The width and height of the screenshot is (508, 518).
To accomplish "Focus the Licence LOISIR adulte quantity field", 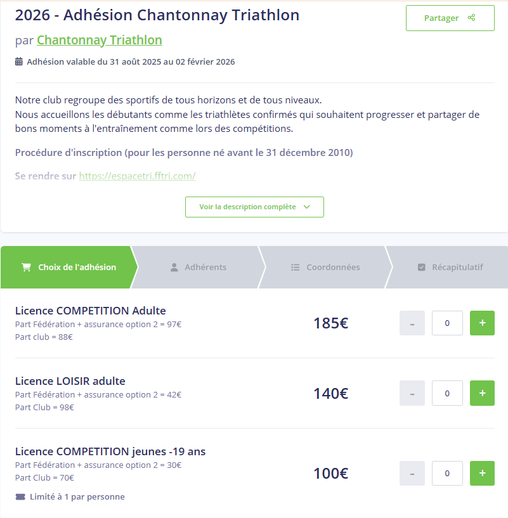I will click(447, 393).
